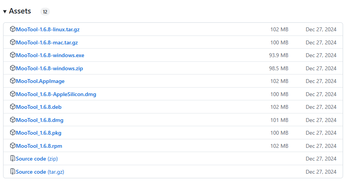Download MooTool-1.6.8-windows.exe installer
This screenshot has width=345, height=181.
pyautogui.click(x=50, y=55)
